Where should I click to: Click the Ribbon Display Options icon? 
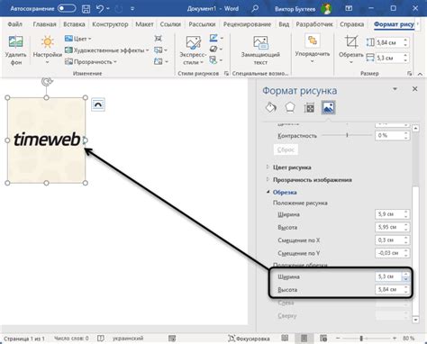point(349,8)
